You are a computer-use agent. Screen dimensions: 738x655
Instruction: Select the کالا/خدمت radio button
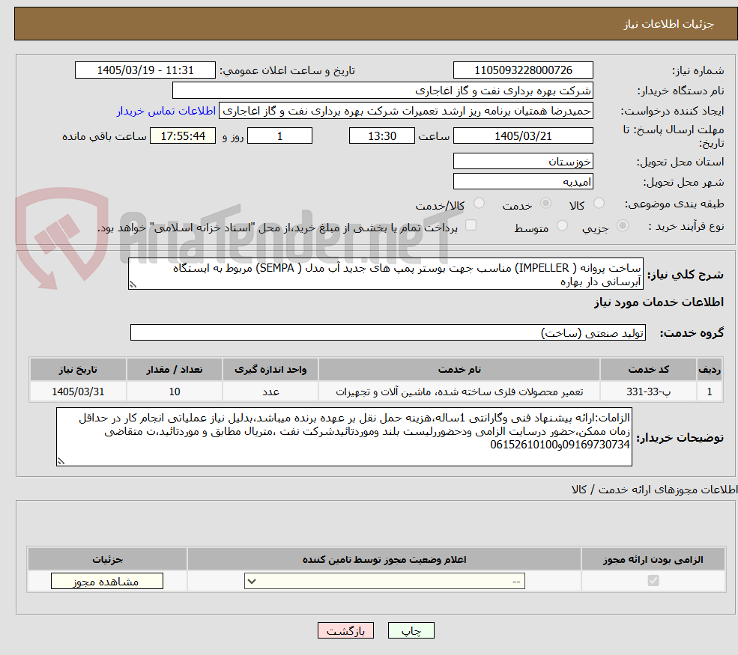(x=479, y=203)
